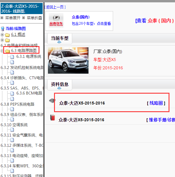Screen dimensions: 175x177
Task: Open the 众泰(国内) brand link
Action: click(x=81, y=17)
